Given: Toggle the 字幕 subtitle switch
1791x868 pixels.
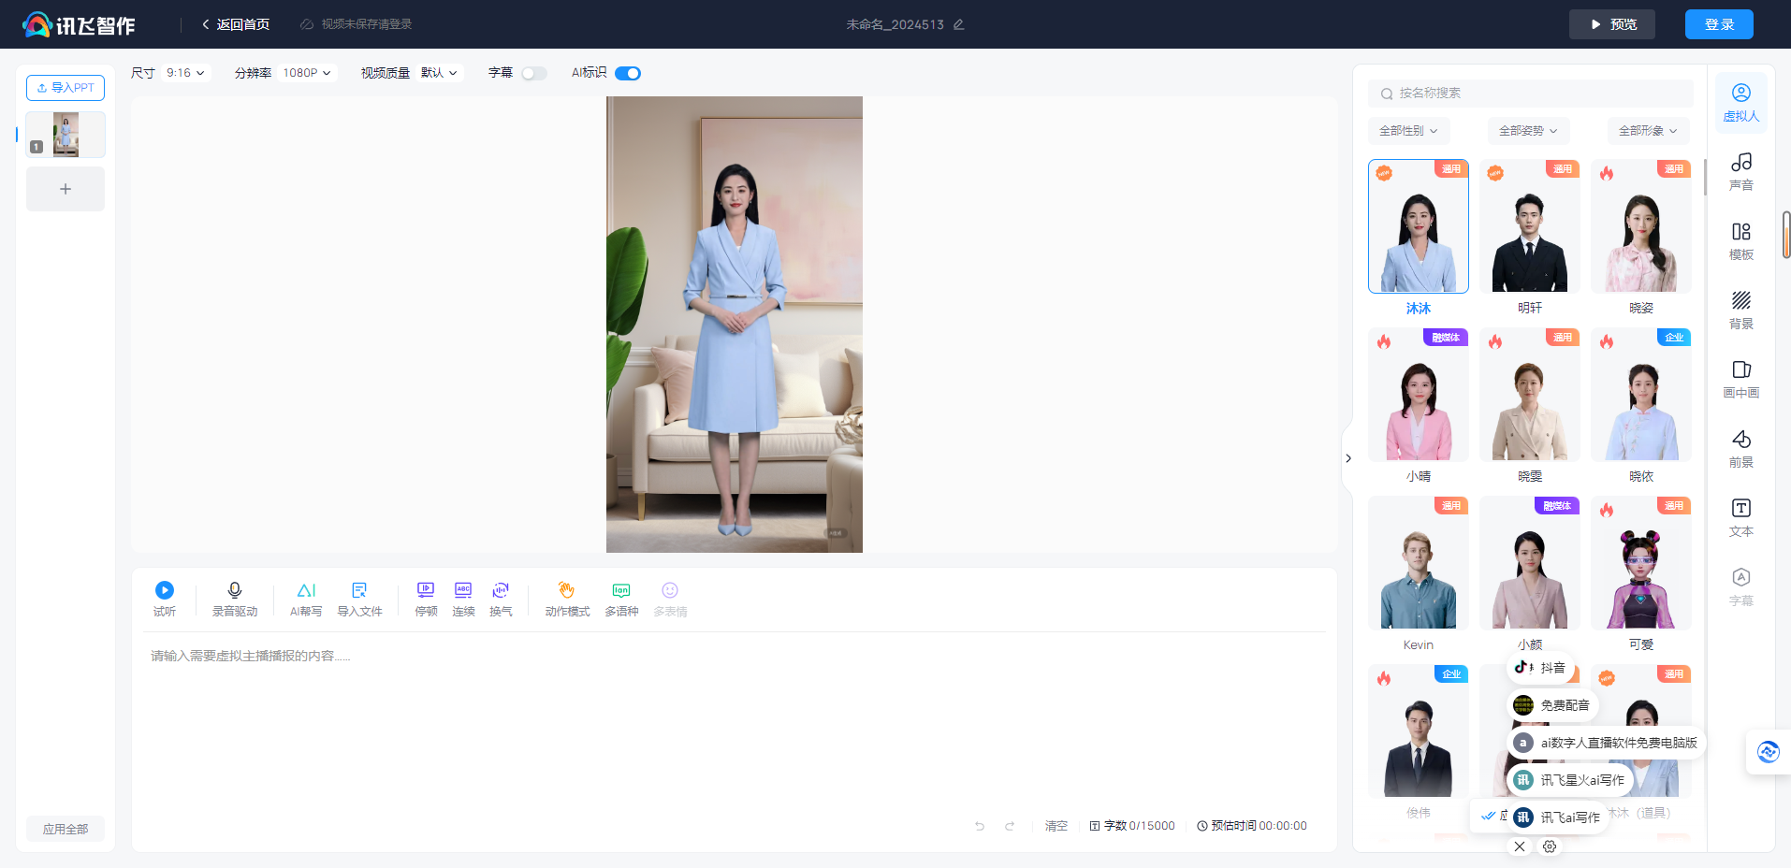Looking at the screenshot, I should pyautogui.click(x=533, y=73).
